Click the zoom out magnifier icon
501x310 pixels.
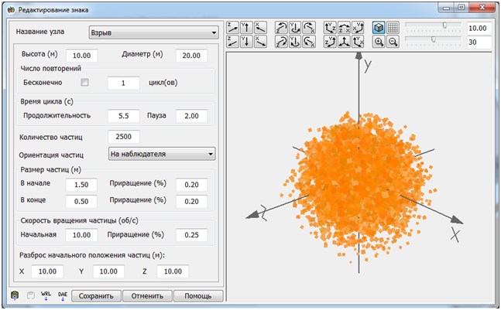pyautogui.click(x=393, y=42)
